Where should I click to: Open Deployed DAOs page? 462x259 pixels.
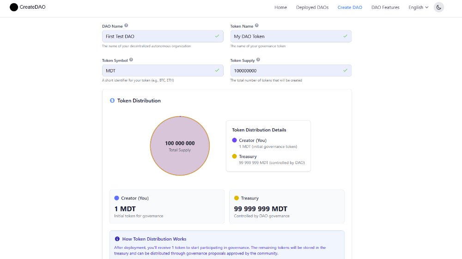tap(312, 7)
